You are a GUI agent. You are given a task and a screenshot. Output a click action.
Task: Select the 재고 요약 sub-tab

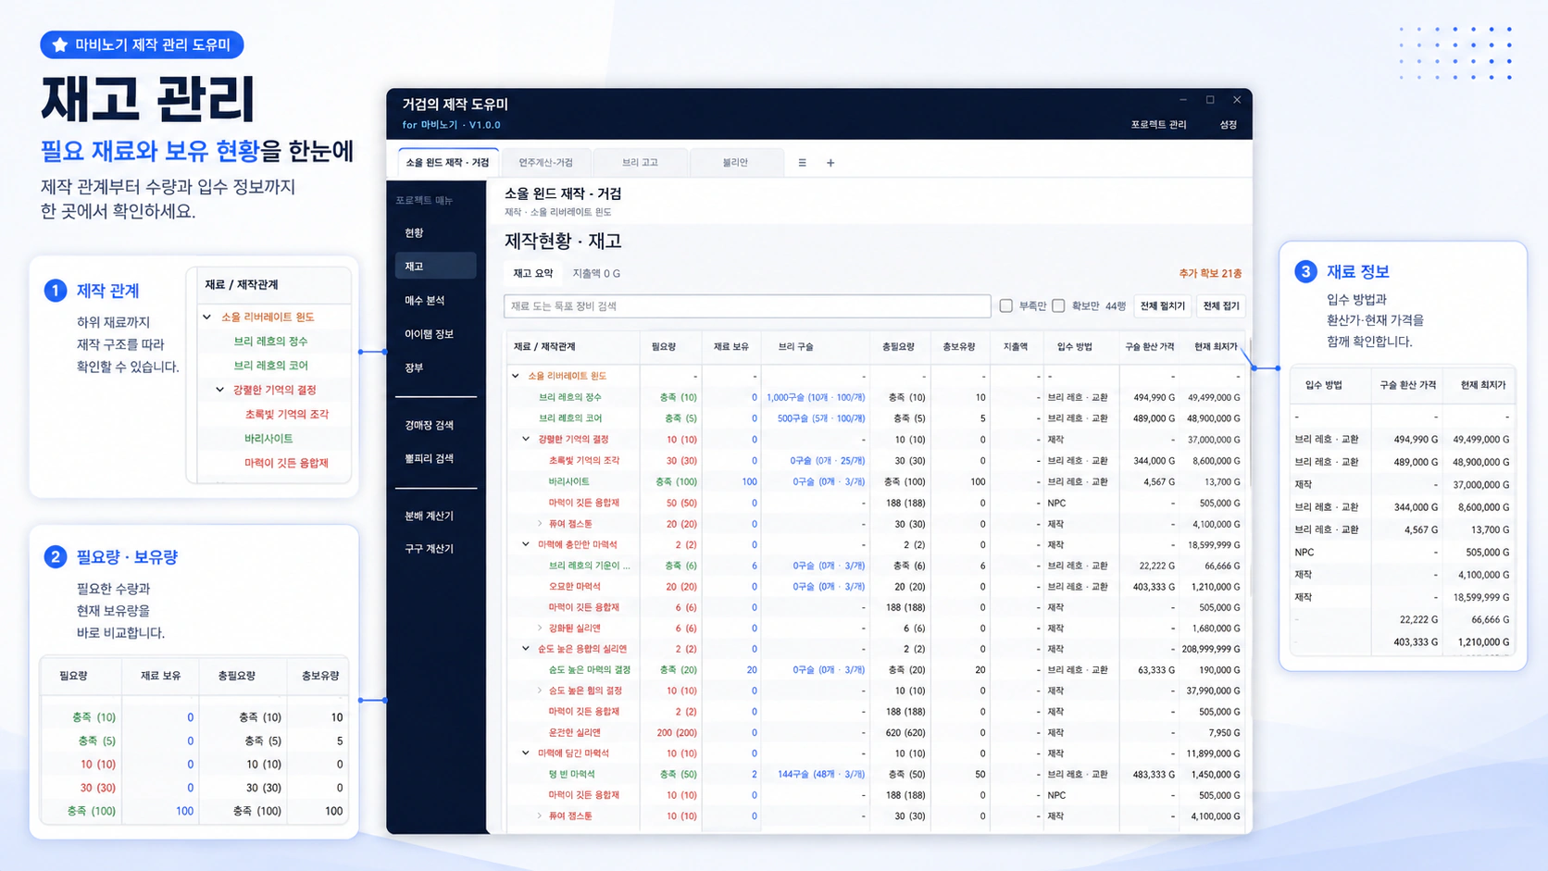point(533,274)
